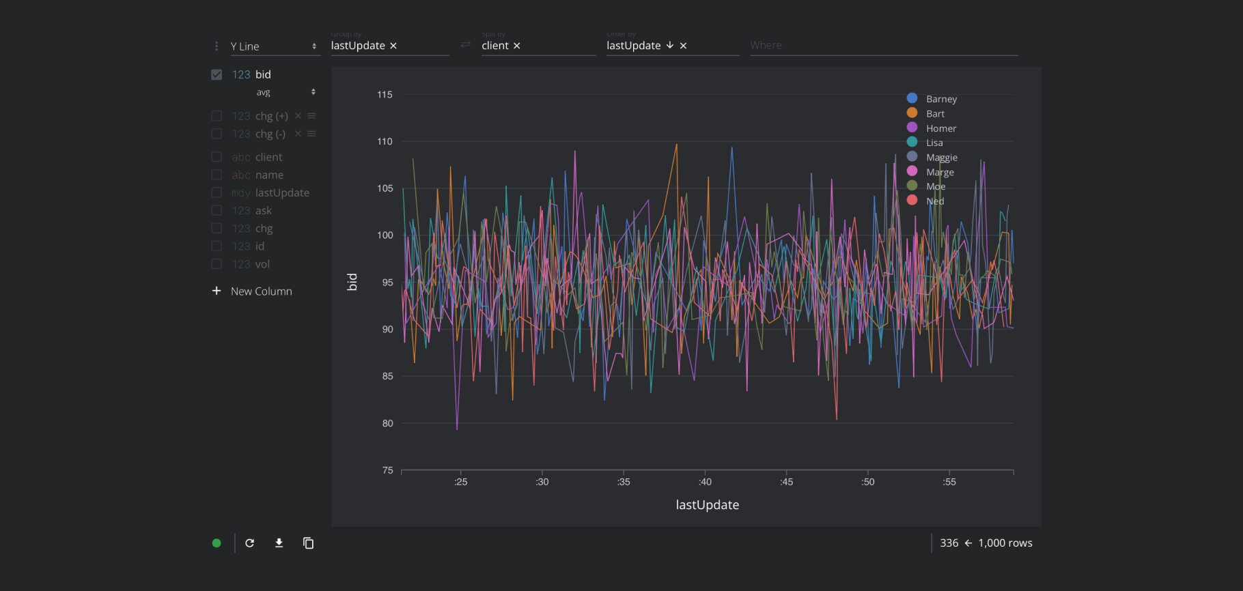Enable the chg (-) column checkbox

point(217,134)
